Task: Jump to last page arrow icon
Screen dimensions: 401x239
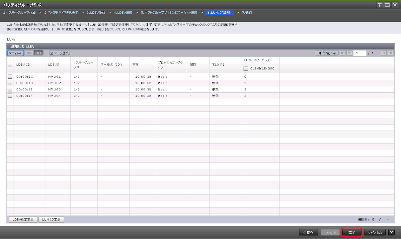Action: [x=390, y=53]
